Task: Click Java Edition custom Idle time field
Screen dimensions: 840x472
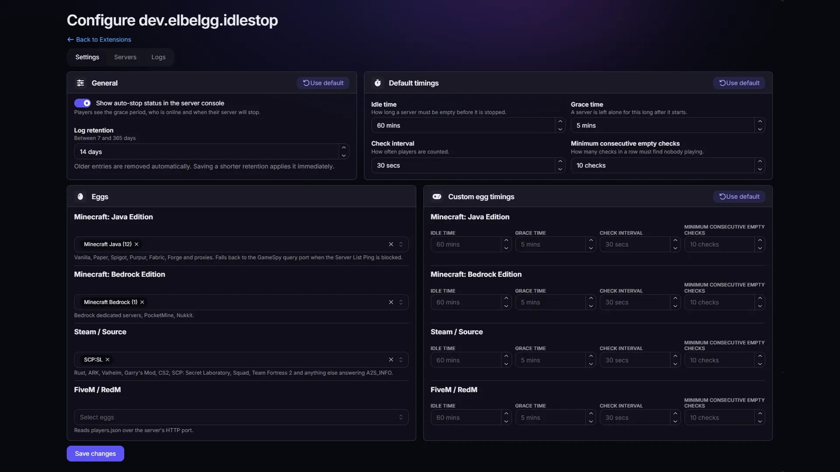Action: [x=466, y=244]
